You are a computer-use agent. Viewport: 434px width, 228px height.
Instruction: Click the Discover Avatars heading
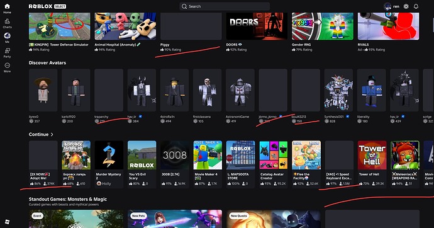(47, 63)
